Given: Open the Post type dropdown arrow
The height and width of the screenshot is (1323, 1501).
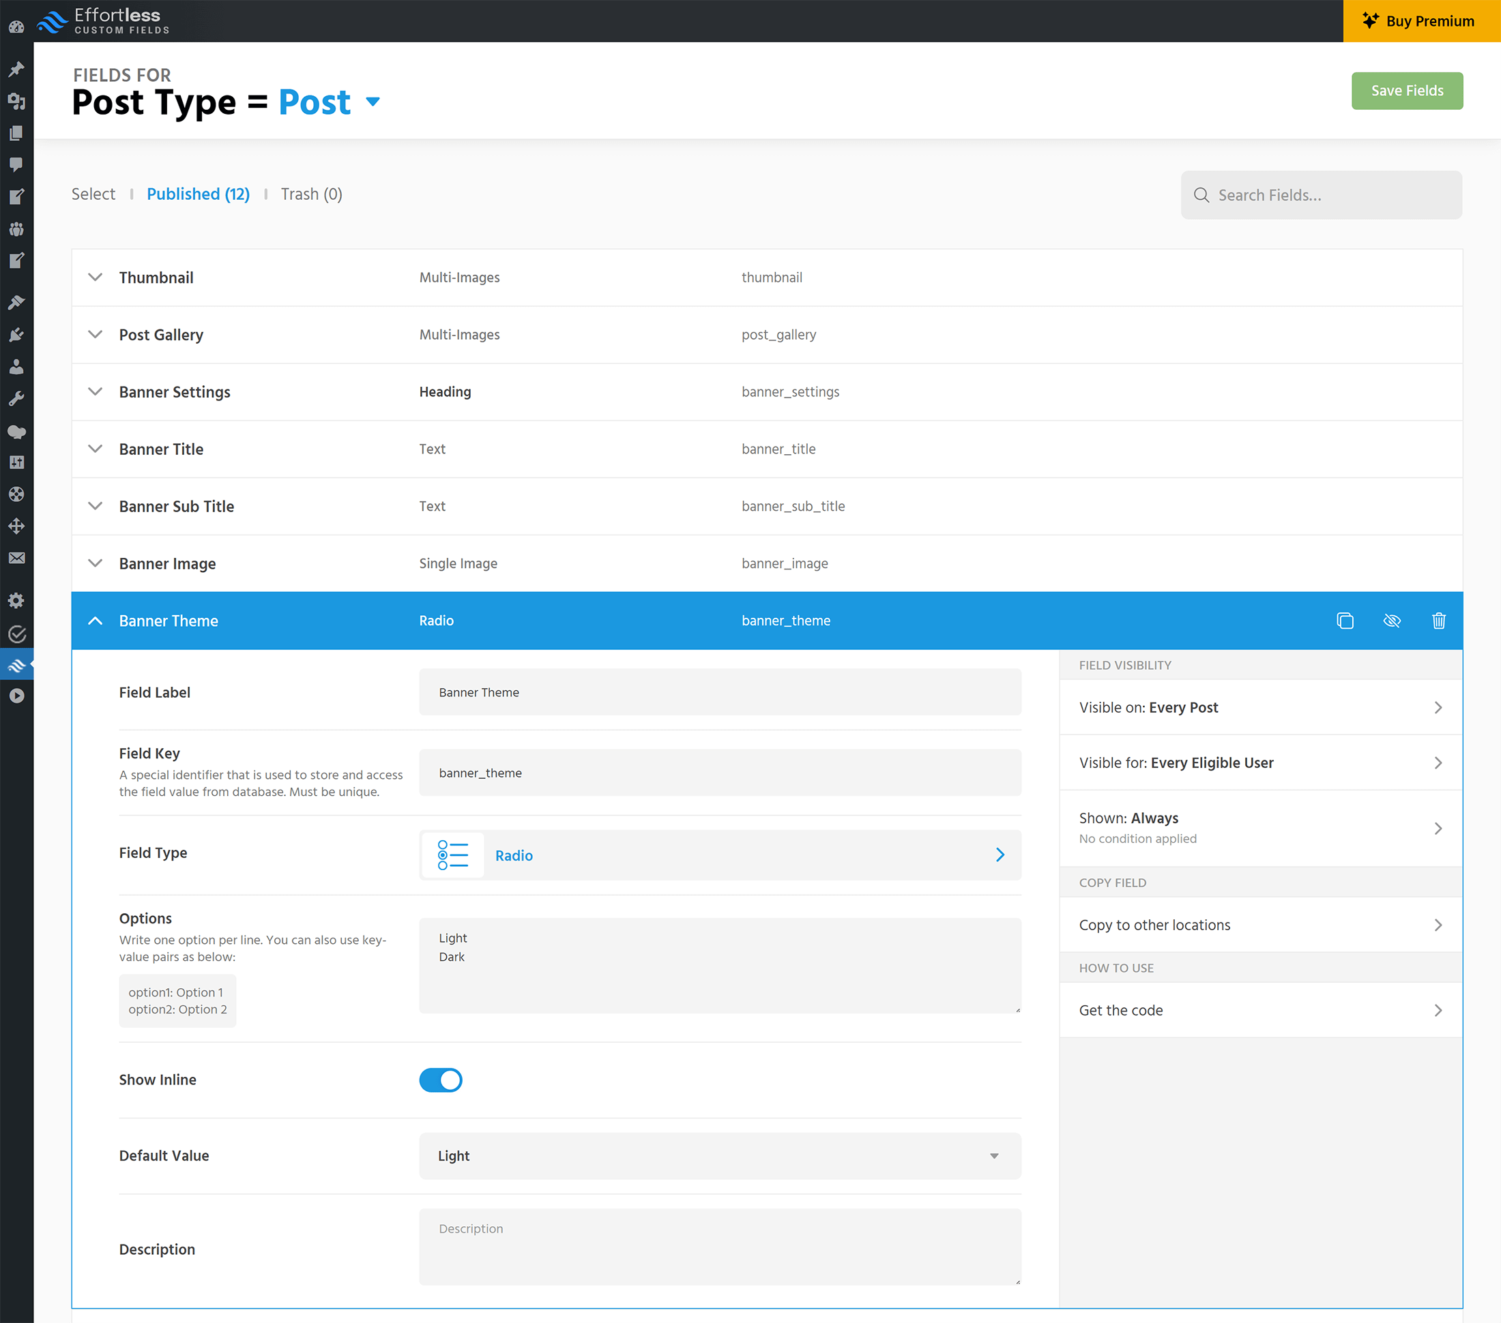Looking at the screenshot, I should [373, 102].
